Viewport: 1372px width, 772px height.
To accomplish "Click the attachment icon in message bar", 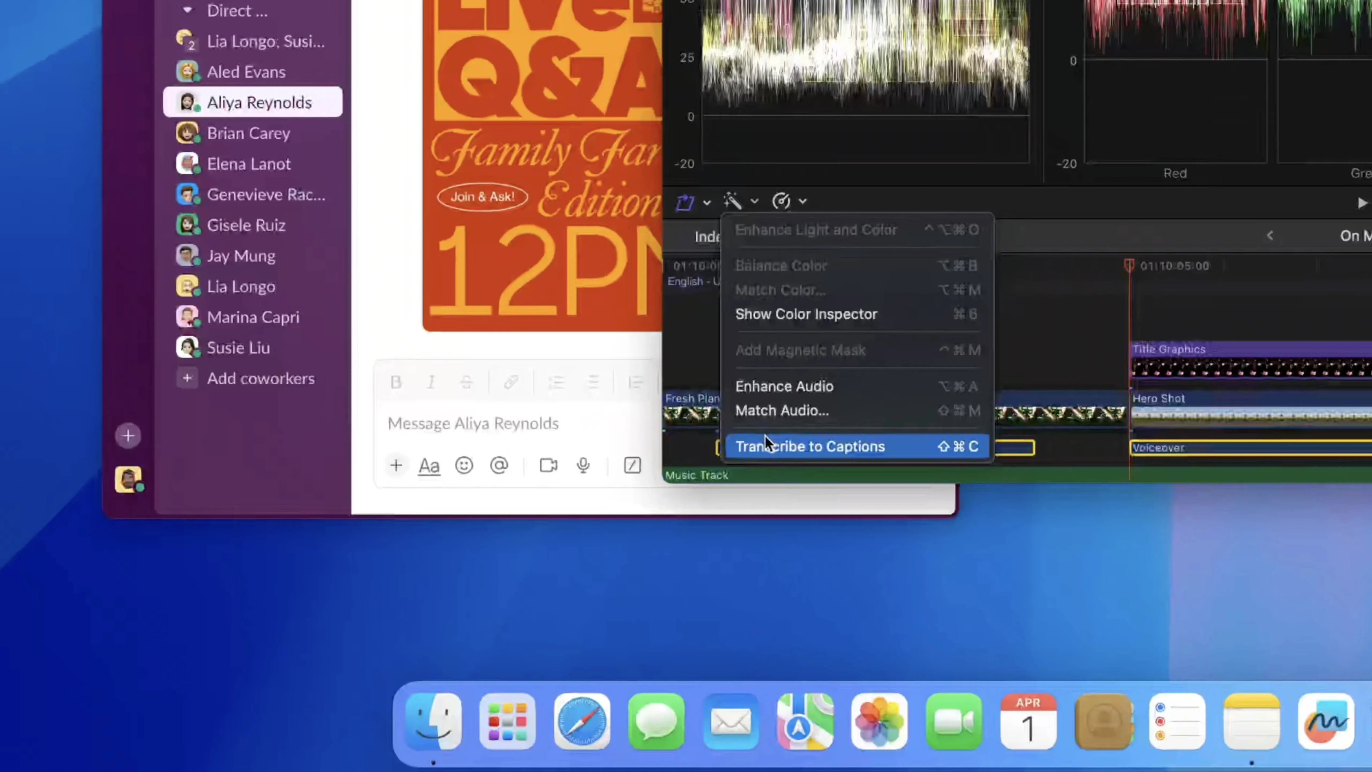I will point(396,465).
